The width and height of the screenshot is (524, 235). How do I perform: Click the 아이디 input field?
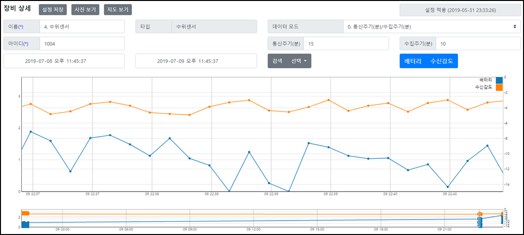coord(81,43)
